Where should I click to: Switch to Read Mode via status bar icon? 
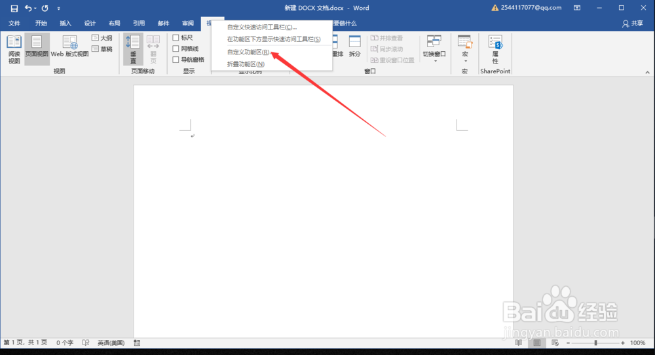click(x=518, y=343)
